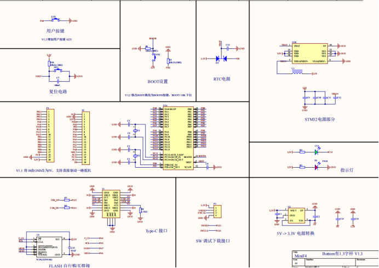Select the P5 four-pin debug header
379x268 pixels.
[217, 212]
